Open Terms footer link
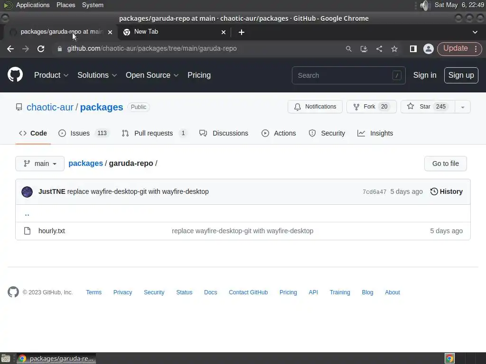The image size is (486, 364). pyautogui.click(x=93, y=292)
